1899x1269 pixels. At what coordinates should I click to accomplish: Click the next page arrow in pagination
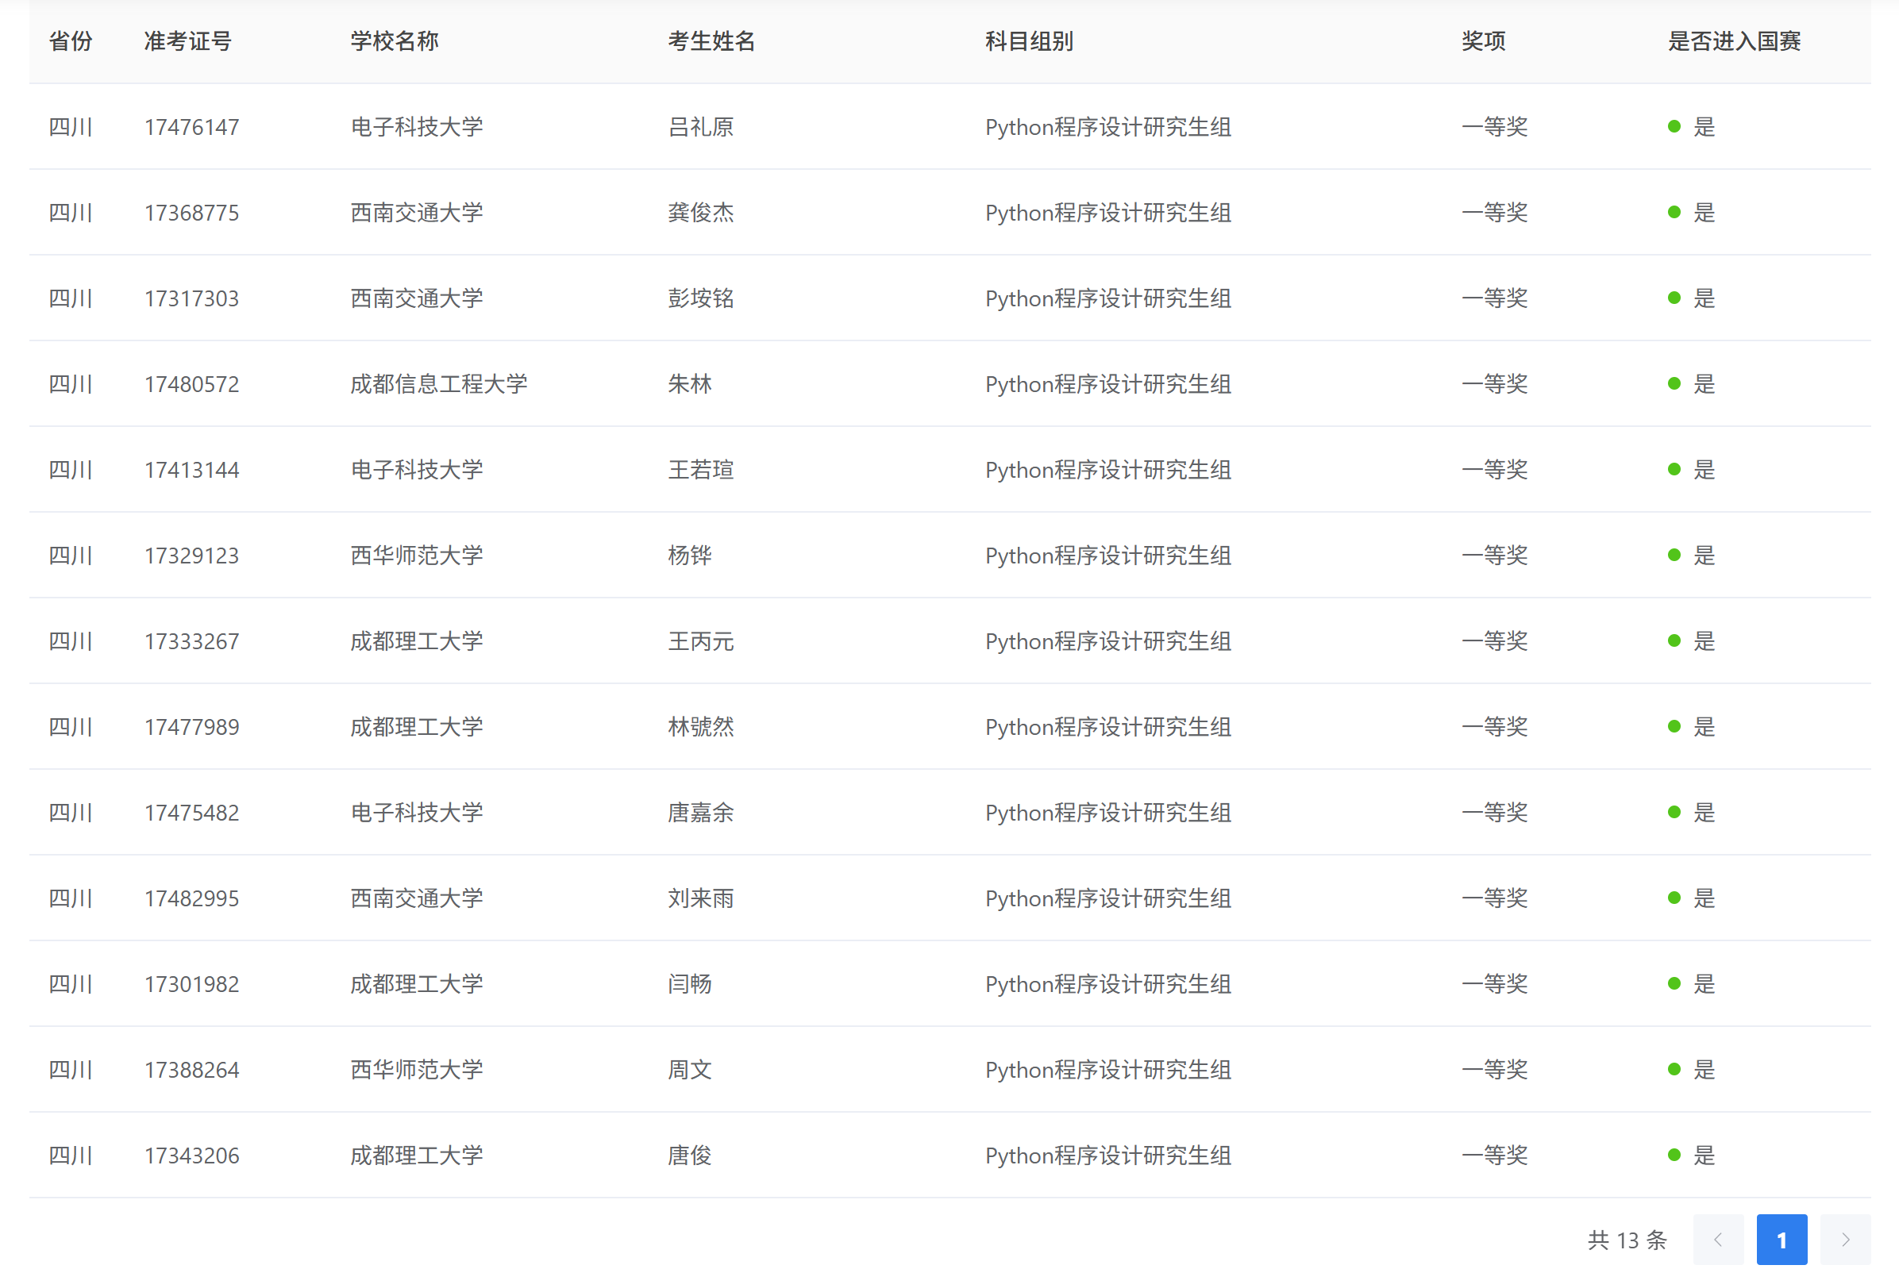pos(1845,1239)
